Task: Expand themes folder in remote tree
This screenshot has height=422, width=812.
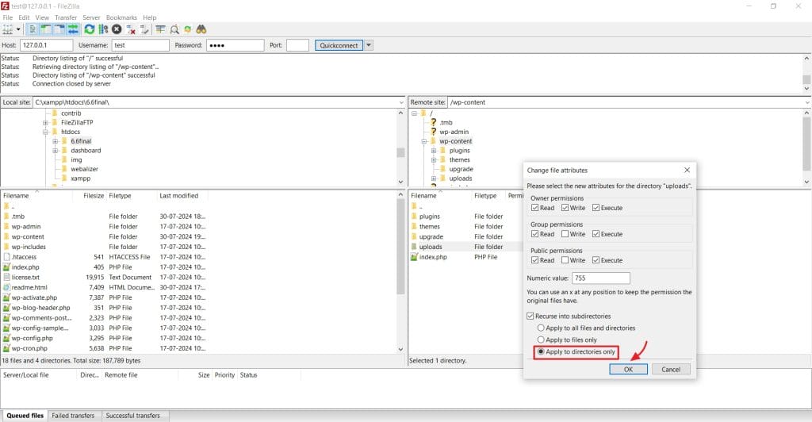Action: pos(434,160)
